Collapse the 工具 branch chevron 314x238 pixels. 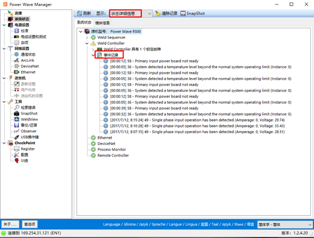4,102
